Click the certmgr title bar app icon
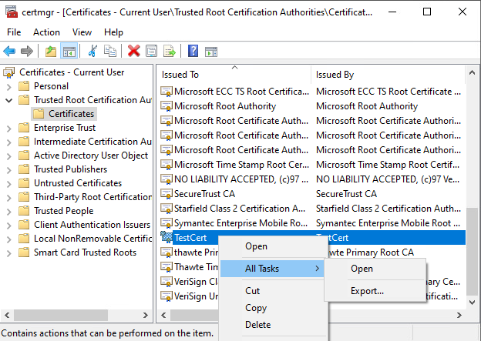The width and height of the screenshot is (481, 341). (12, 12)
